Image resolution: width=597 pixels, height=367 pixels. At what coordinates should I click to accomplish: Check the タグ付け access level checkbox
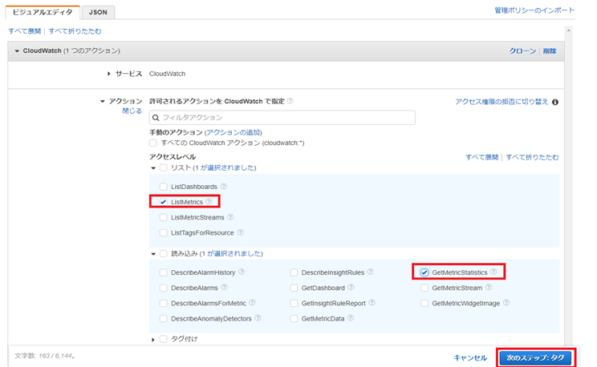(x=164, y=339)
